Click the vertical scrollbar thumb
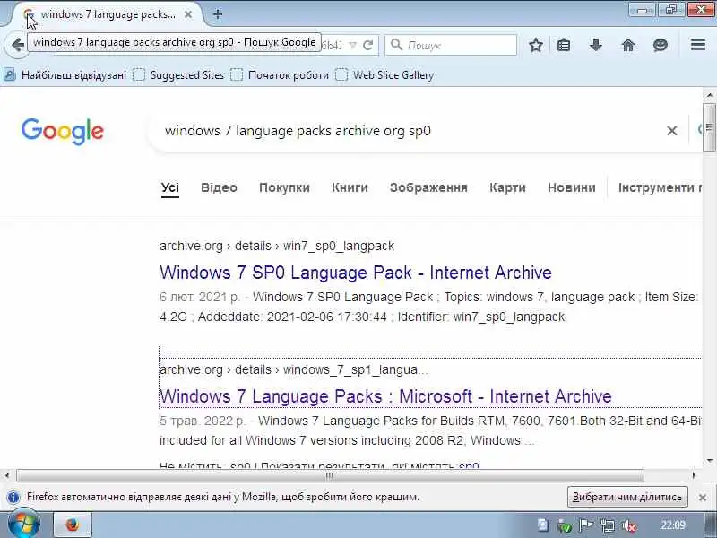This screenshot has height=538, width=717. point(709,126)
